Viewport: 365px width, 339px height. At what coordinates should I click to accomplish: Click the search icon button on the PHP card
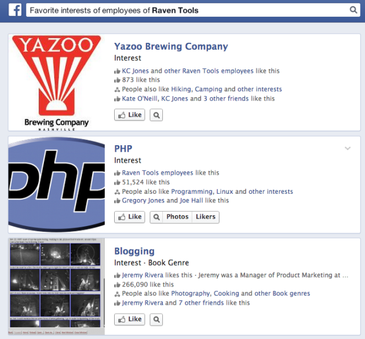click(x=156, y=217)
